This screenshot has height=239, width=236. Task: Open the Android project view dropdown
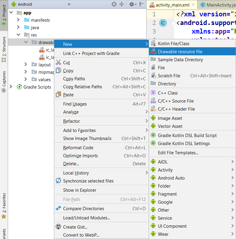click(x=69, y=4)
